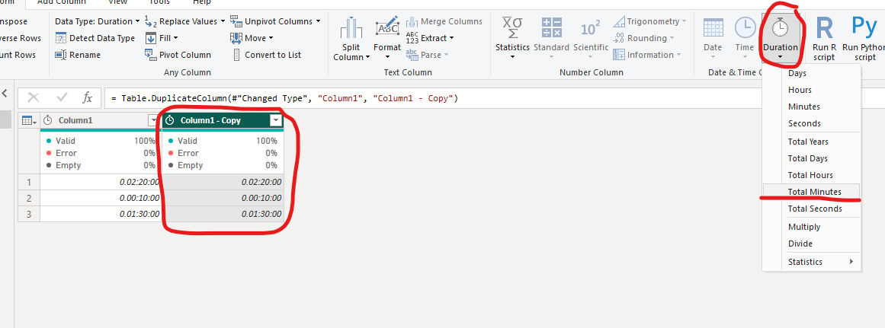This screenshot has width=885, height=328.
Task: Open Trigonometry dropdown
Action: pyautogui.click(x=649, y=21)
